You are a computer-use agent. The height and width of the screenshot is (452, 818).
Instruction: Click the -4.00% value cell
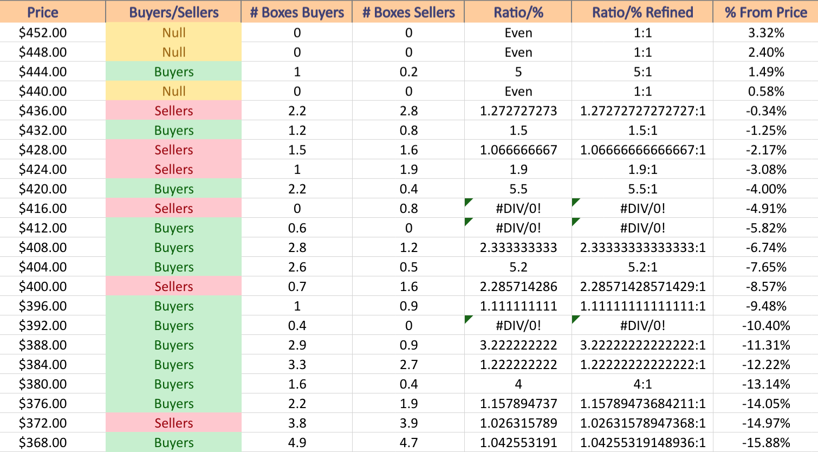[x=765, y=189]
